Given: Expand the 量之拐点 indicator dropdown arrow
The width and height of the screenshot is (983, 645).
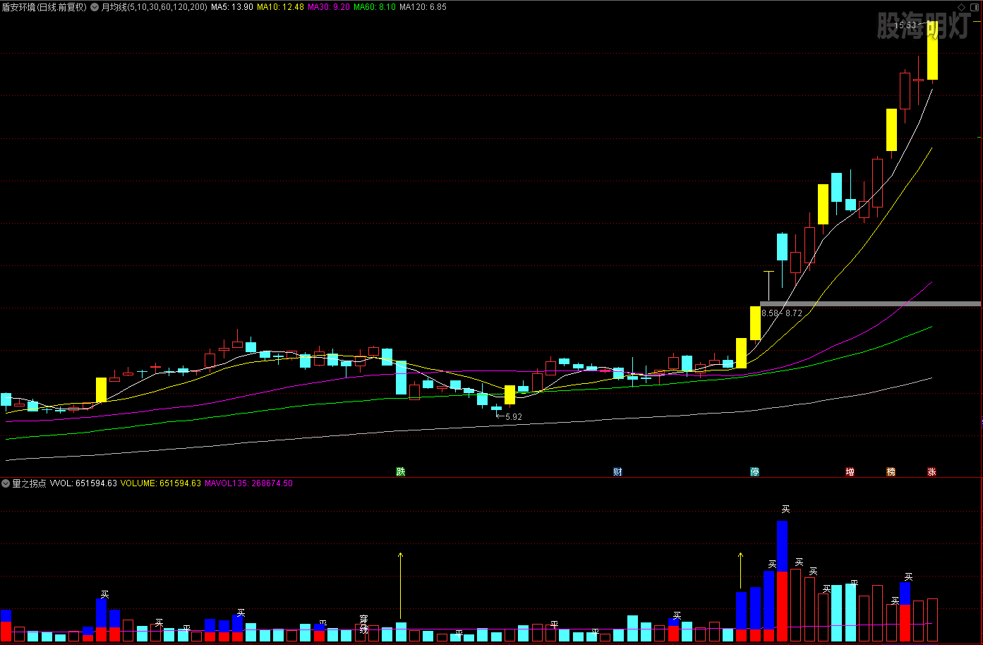Looking at the screenshot, I should 6,483.
